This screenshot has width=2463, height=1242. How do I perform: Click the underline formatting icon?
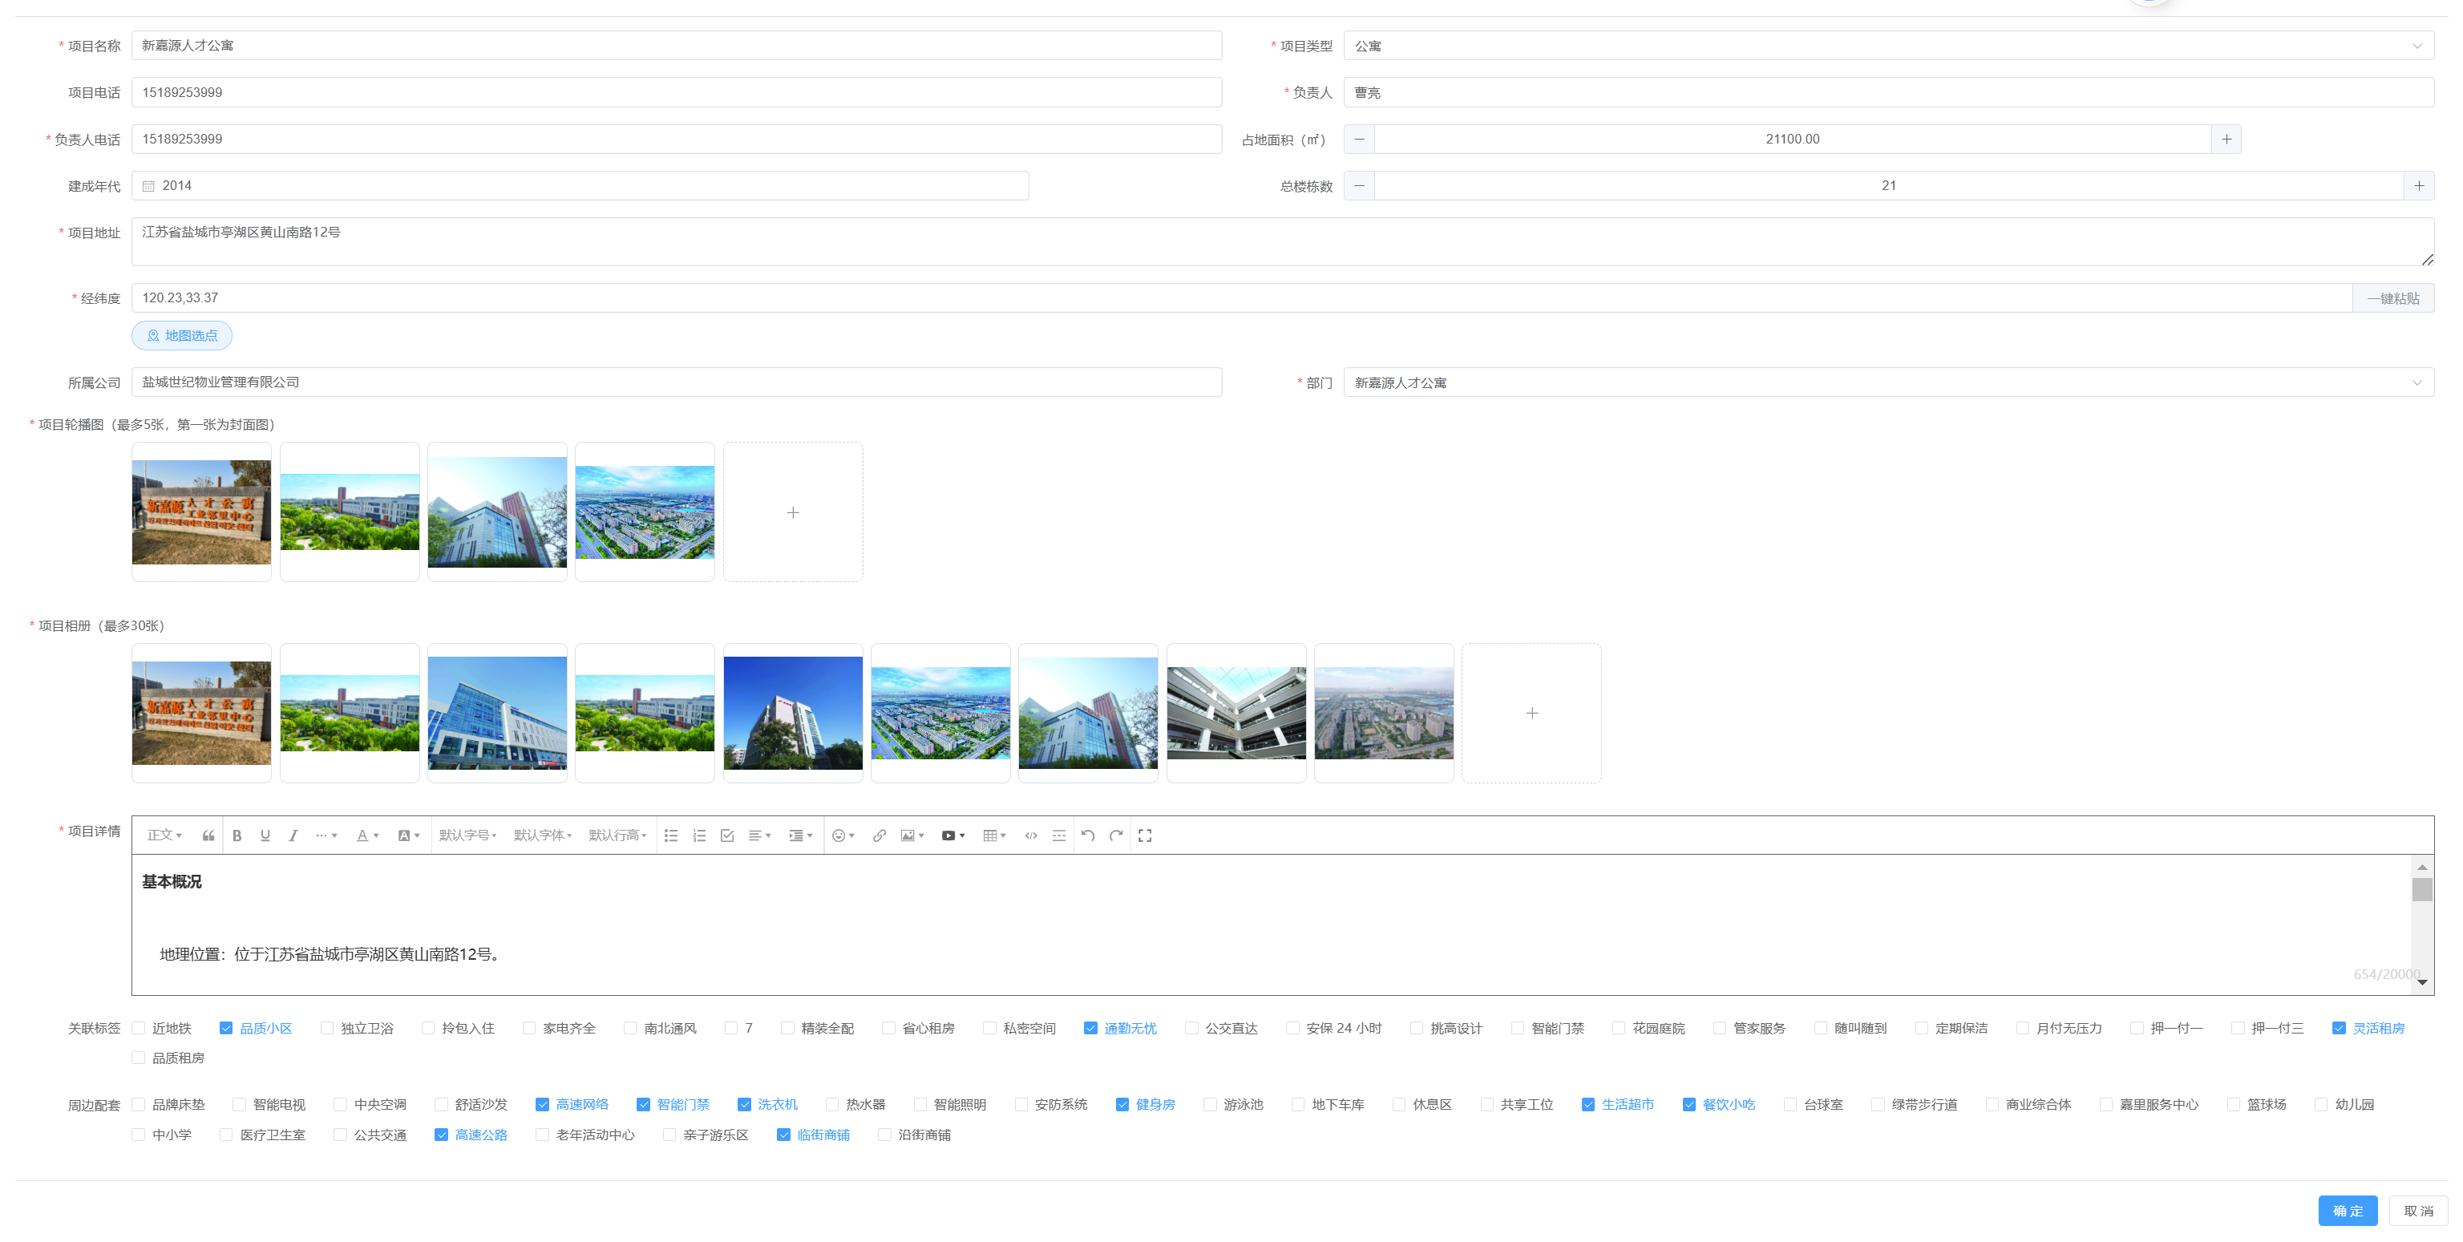pos(265,835)
